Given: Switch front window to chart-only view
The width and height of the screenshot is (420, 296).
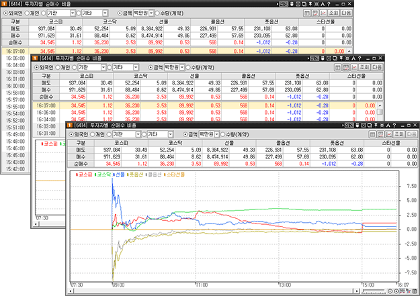Looking at the screenshot, I should 388,134.
